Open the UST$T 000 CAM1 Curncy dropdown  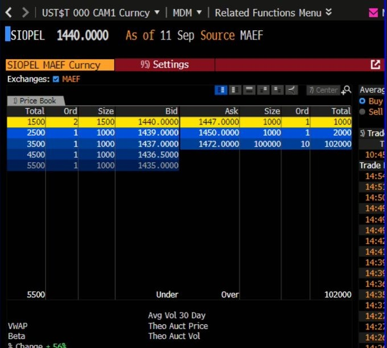(96, 13)
